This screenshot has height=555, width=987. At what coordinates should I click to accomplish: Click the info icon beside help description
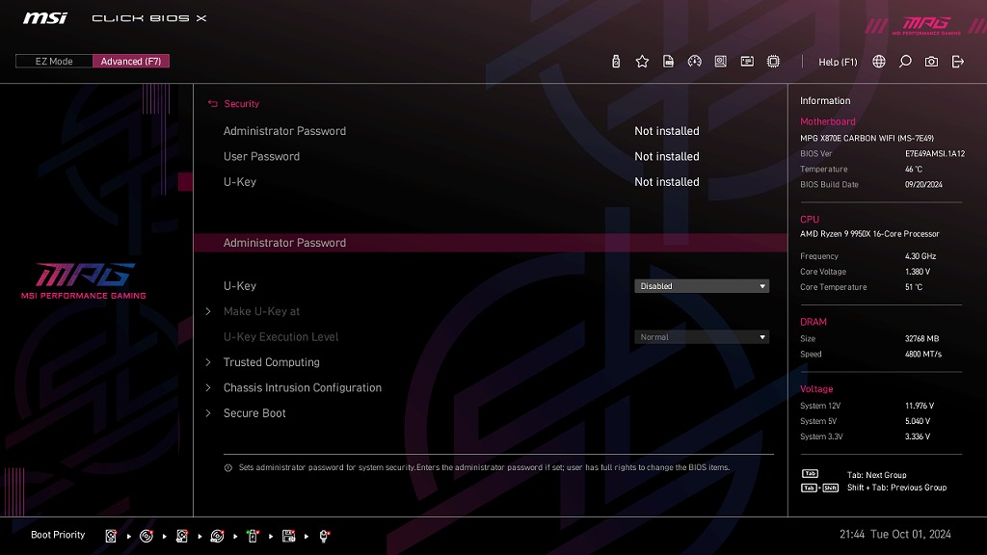point(227,467)
